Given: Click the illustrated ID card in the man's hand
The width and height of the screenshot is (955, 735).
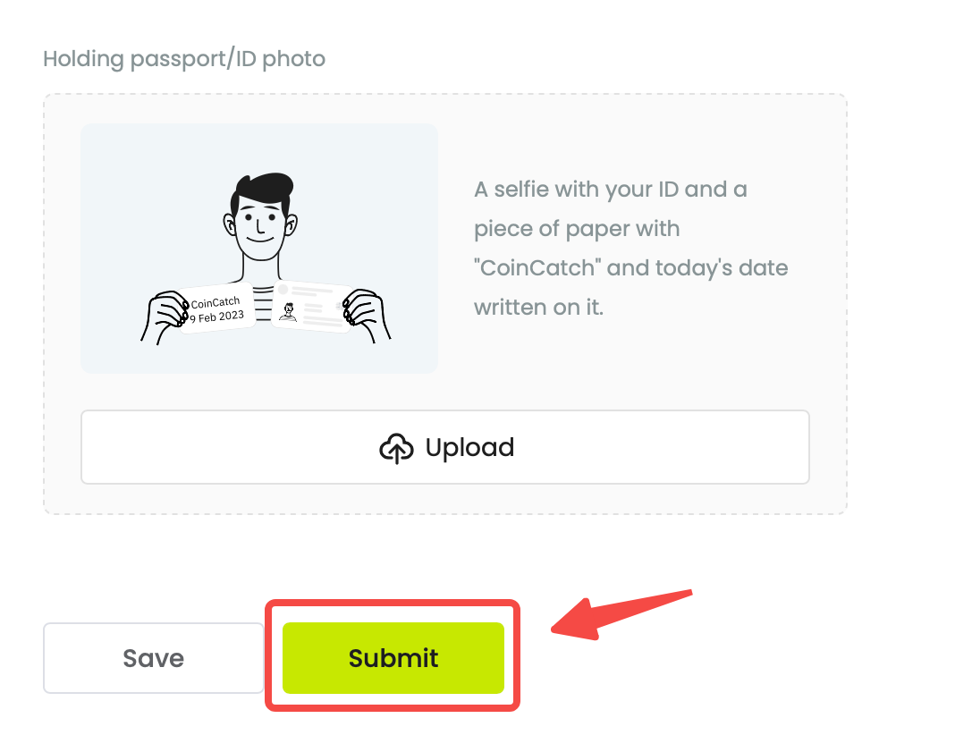Looking at the screenshot, I should [312, 307].
